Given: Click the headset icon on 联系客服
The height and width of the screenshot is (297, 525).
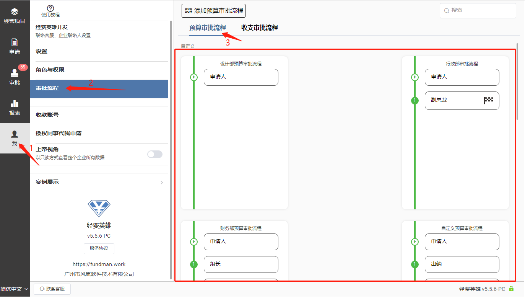Looking at the screenshot, I should 42,289.
